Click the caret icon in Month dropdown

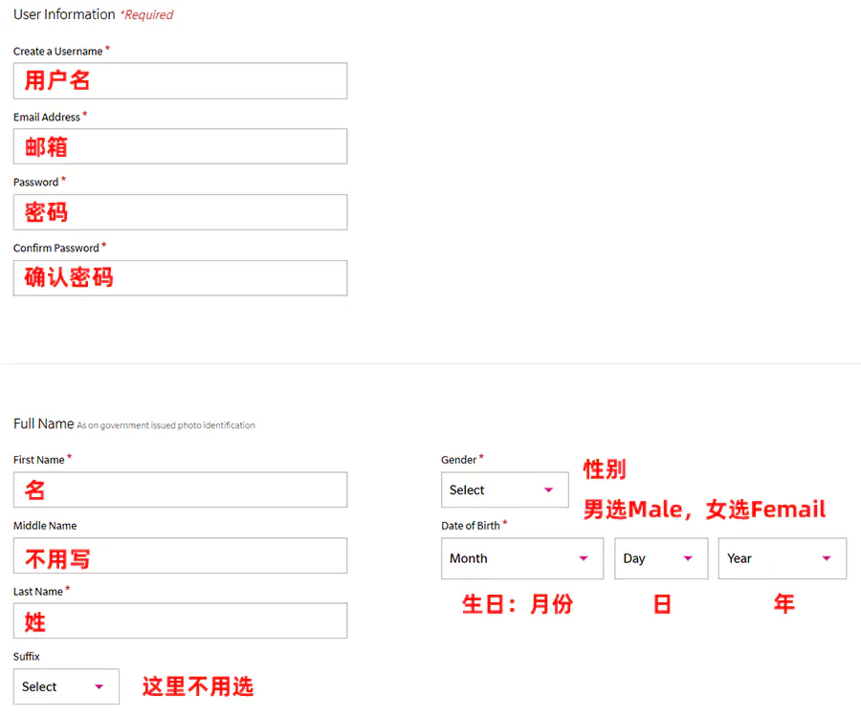pos(584,558)
